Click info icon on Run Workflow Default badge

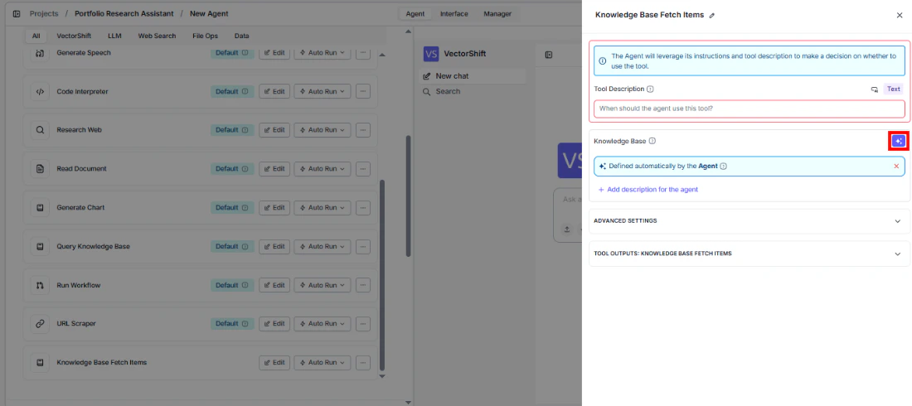245,285
